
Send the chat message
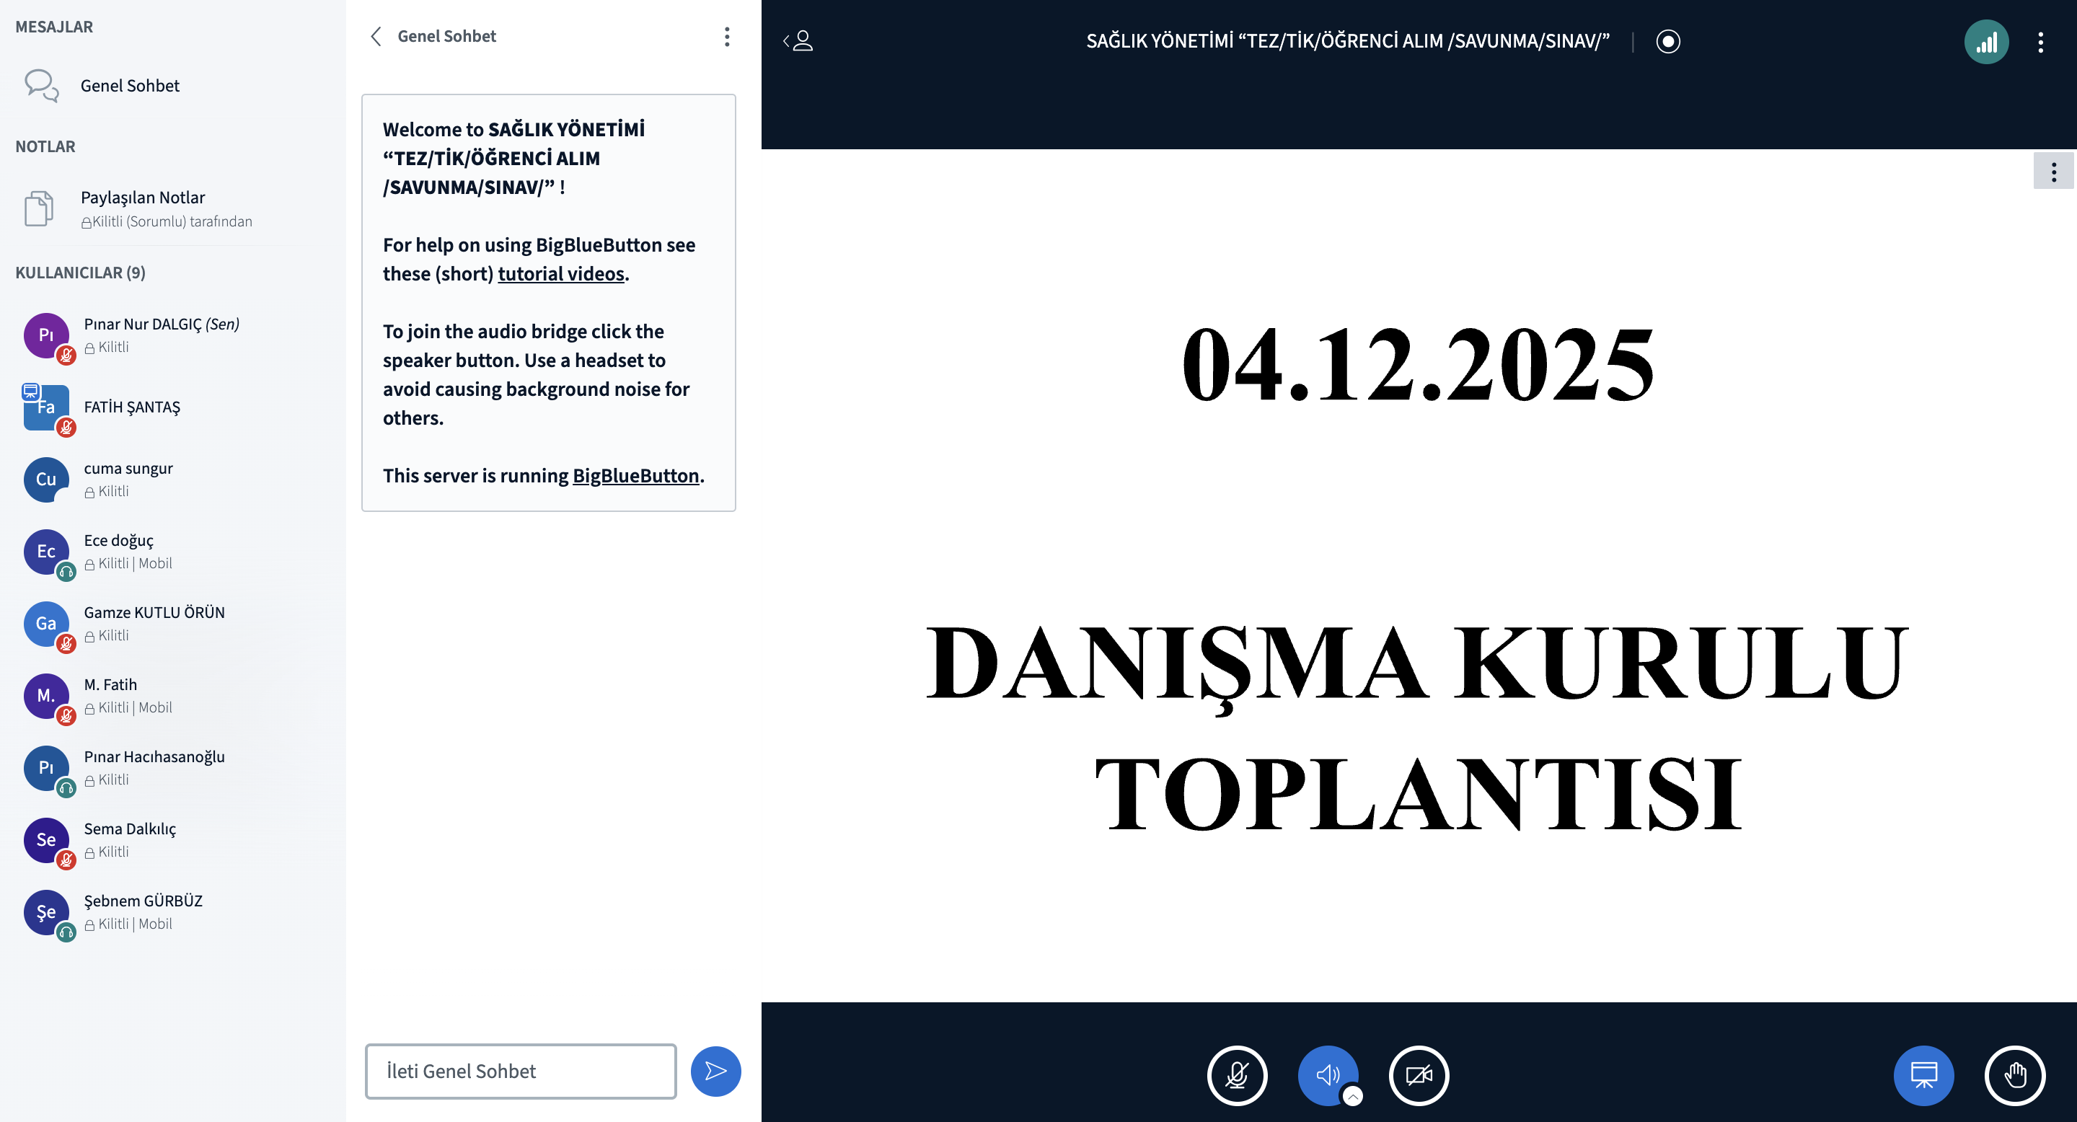(715, 1072)
